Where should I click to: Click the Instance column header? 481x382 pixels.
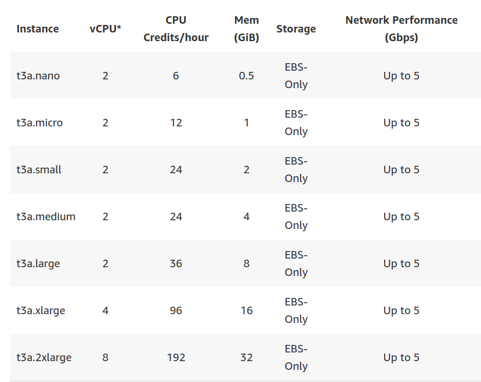pyautogui.click(x=38, y=29)
